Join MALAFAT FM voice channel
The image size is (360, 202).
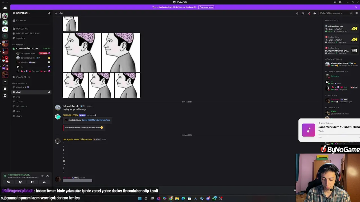click(31, 77)
